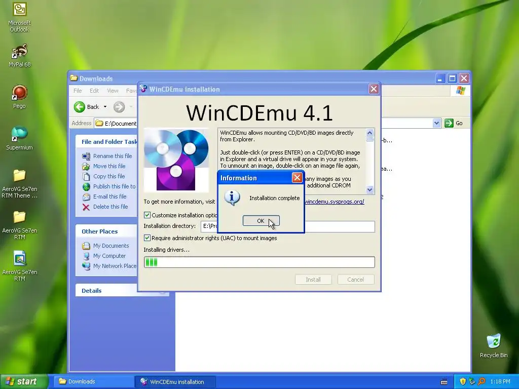Click the My Documents link

point(111,246)
